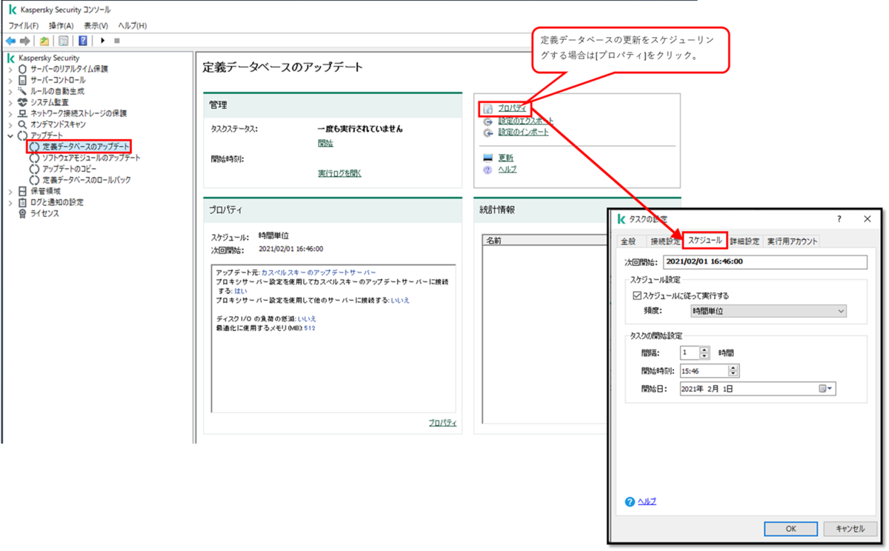Click the shield icon of サーバーのリアルタイム保護
Image resolution: width=889 pixels, height=551 pixels.
[22, 69]
